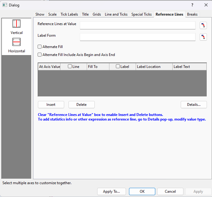Switch to the Show tab

click(x=40, y=14)
